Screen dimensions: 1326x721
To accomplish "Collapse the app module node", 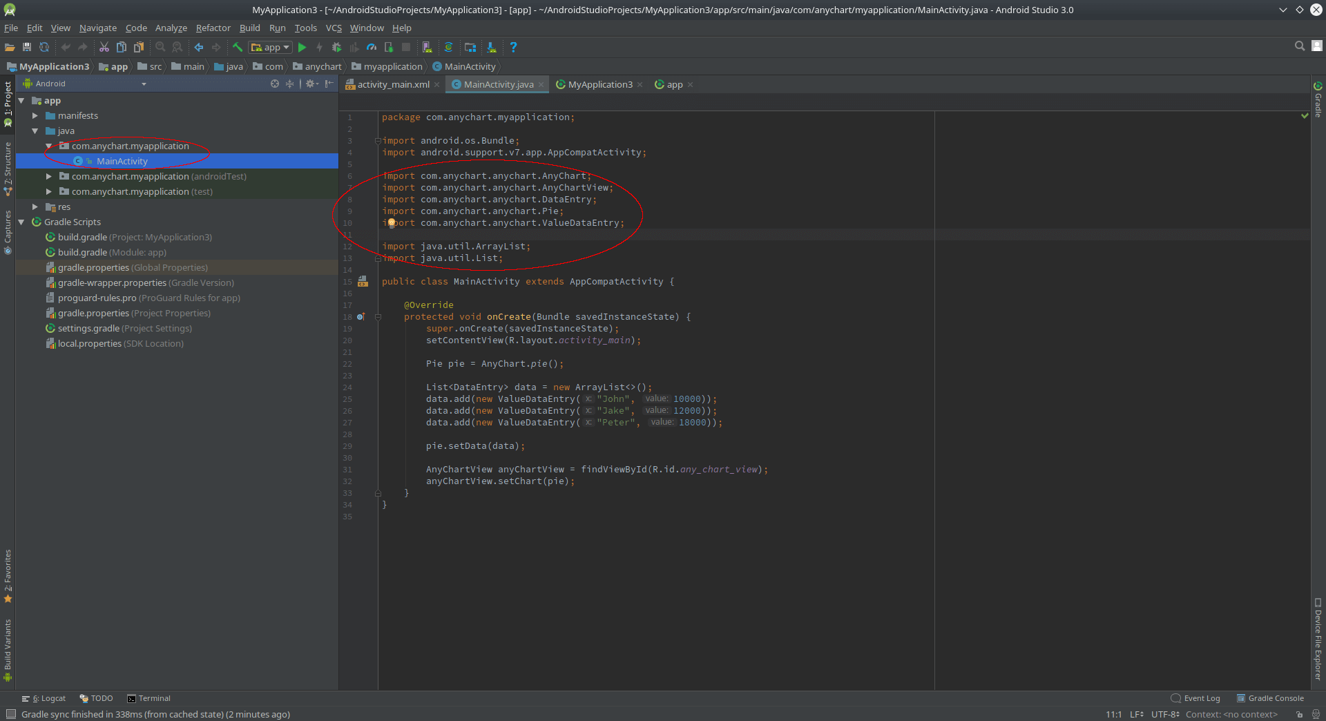I will (x=21, y=101).
